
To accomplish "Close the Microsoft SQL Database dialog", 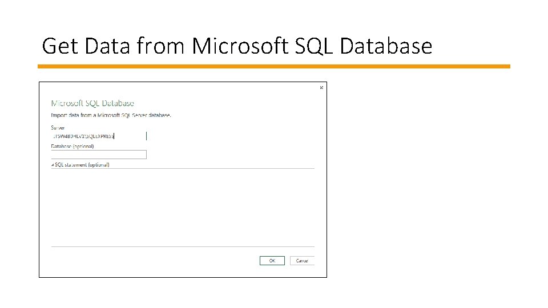I will pyautogui.click(x=321, y=87).
